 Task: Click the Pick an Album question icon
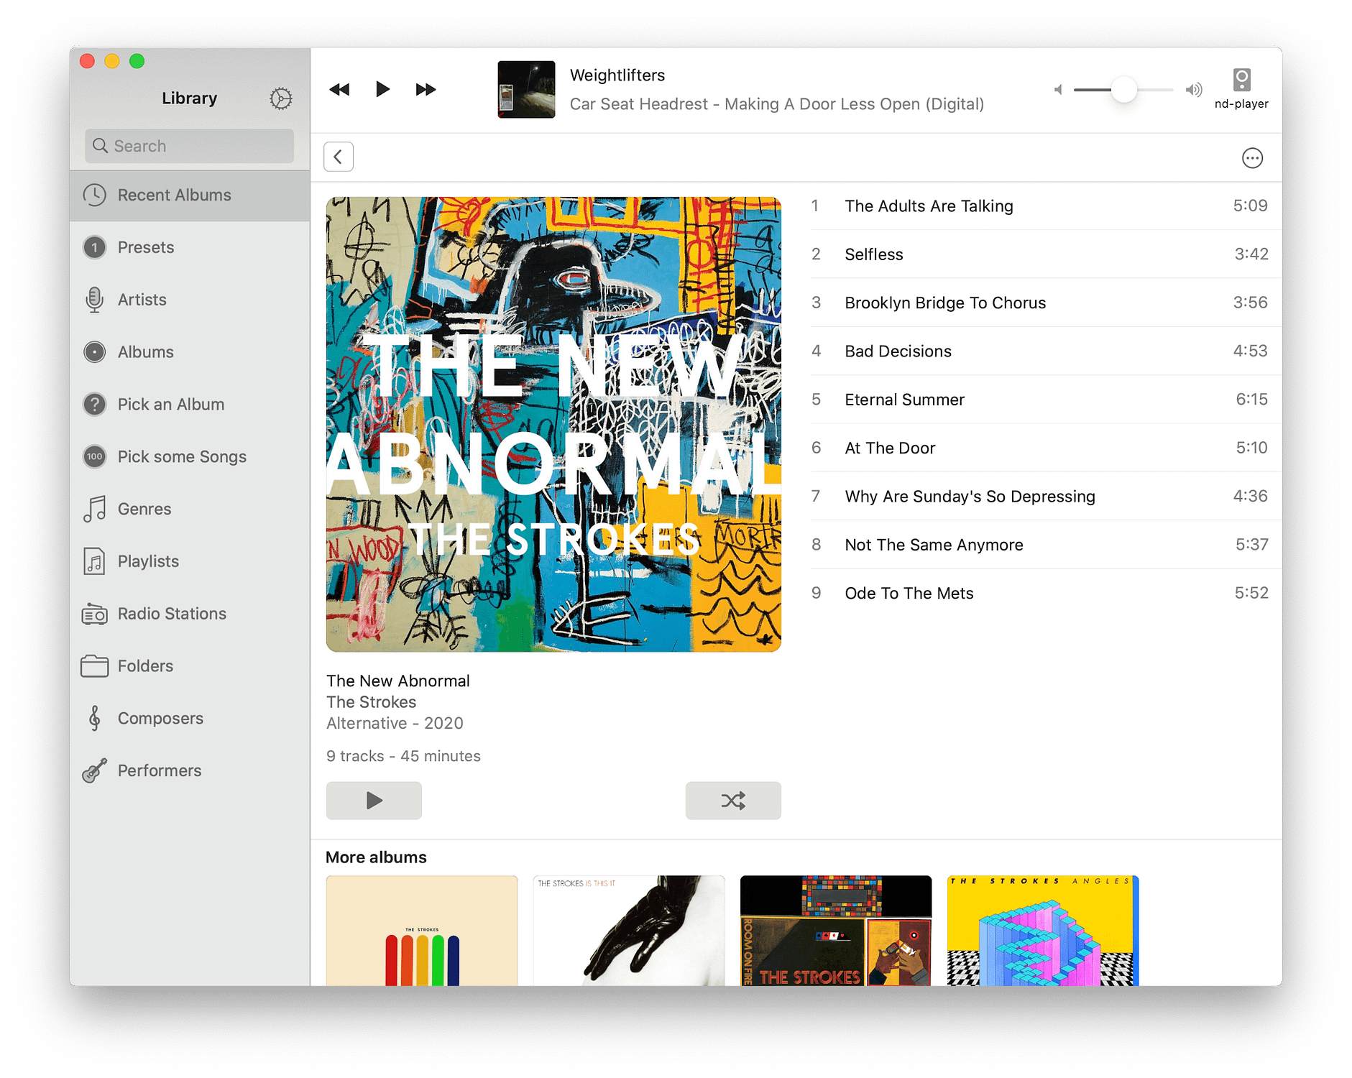94,405
